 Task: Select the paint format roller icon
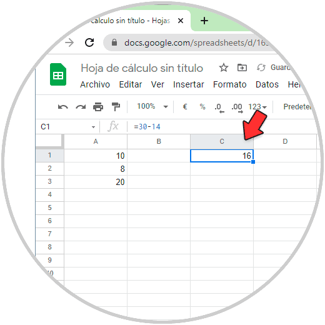coord(116,107)
